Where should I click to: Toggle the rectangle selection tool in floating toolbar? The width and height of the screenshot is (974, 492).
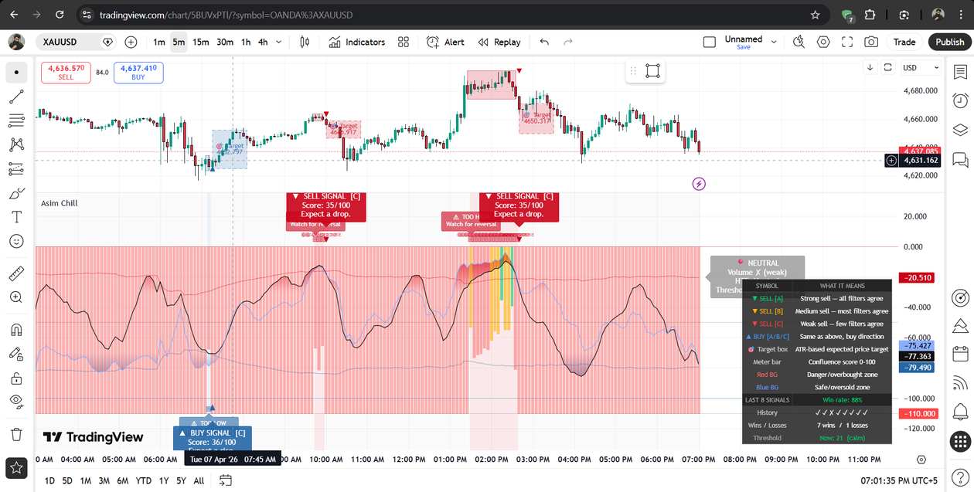(x=652, y=71)
